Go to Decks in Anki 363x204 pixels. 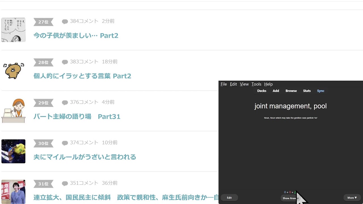(x=262, y=91)
